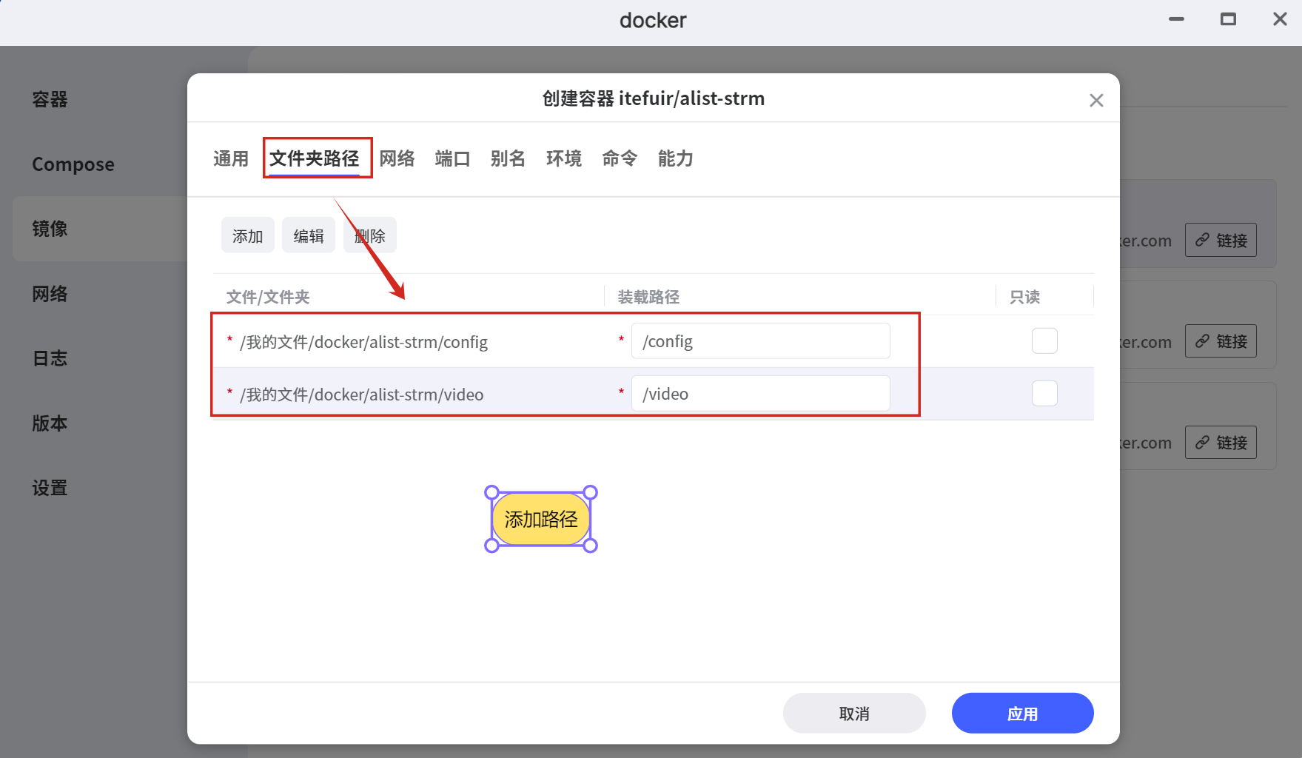Click the blue 应用 button
The height and width of the screenshot is (758, 1302).
1022,714
